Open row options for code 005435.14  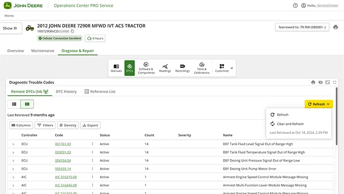[x=92, y=169]
